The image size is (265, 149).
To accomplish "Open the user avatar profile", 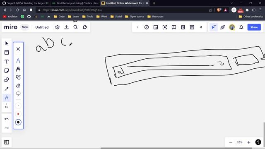I will pyautogui.click(x=232, y=27).
